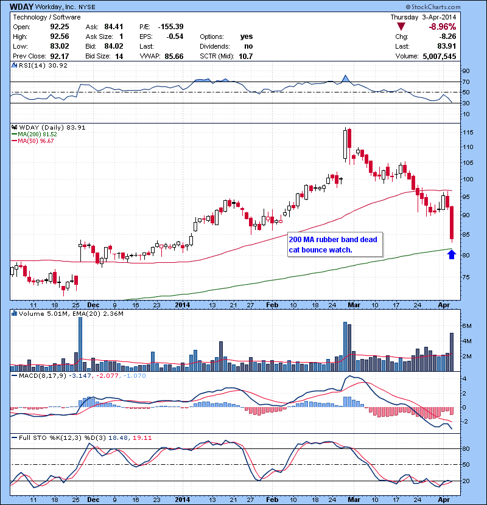
Task: Click the 70 level label on RSI axis
Action: tap(466, 82)
